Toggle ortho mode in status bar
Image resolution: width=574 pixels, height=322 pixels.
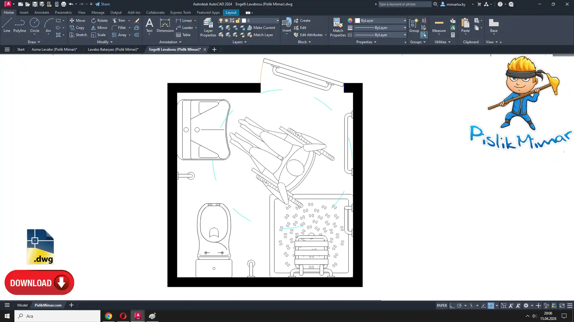[x=452, y=305]
